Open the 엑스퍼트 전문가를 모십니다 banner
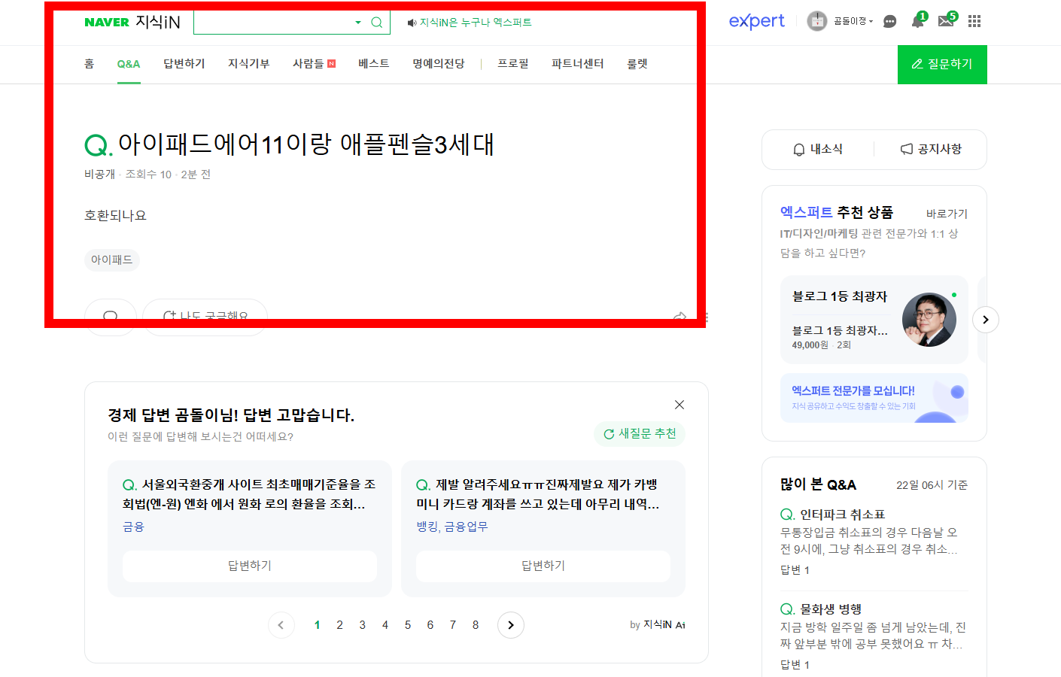The image size is (1061, 677). (874, 398)
